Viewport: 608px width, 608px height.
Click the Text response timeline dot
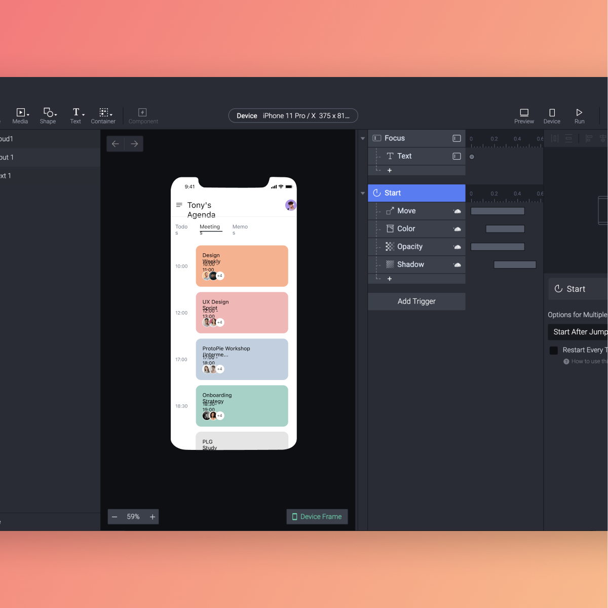tap(472, 157)
